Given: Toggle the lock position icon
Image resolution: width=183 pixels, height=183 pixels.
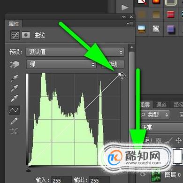Looking at the screenshot, I should click(x=179, y=140).
